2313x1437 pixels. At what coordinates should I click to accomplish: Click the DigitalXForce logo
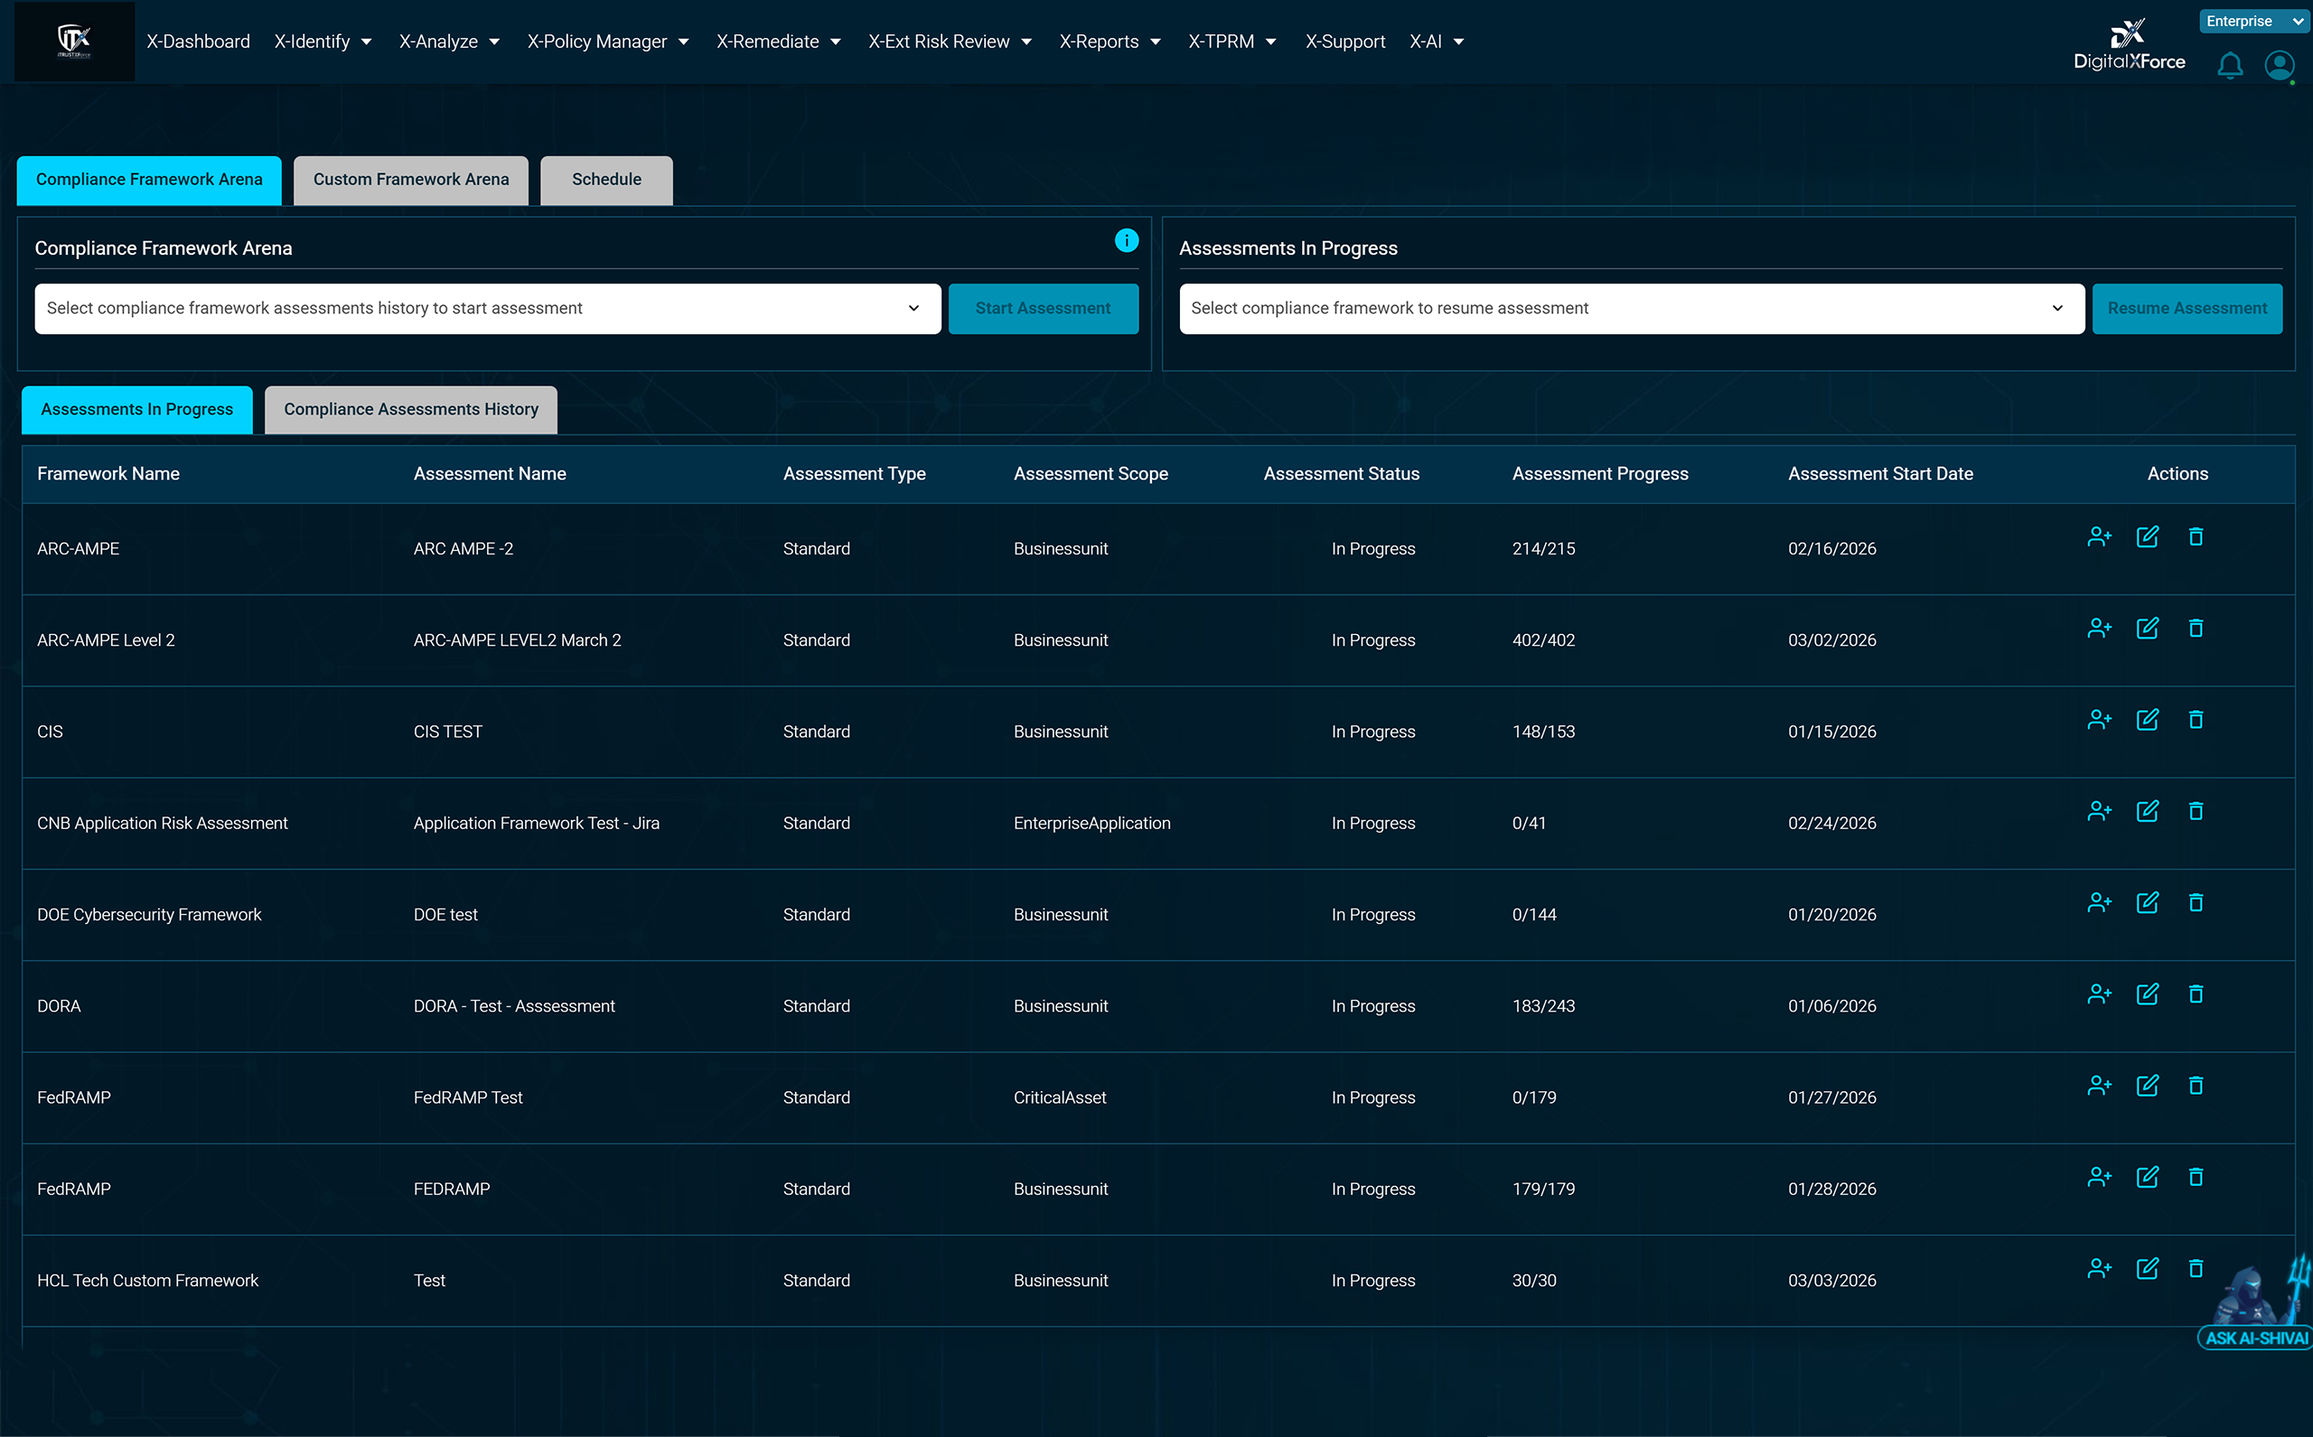pos(2129,42)
